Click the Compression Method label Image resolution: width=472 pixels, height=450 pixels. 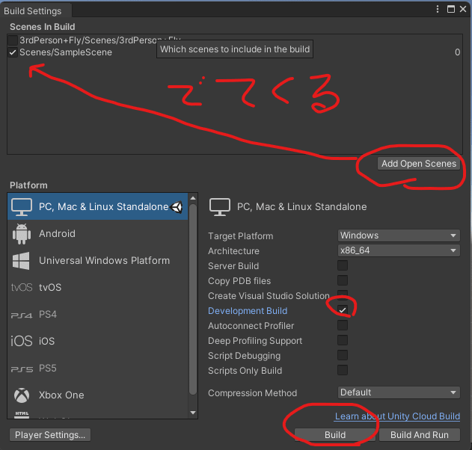(252, 393)
